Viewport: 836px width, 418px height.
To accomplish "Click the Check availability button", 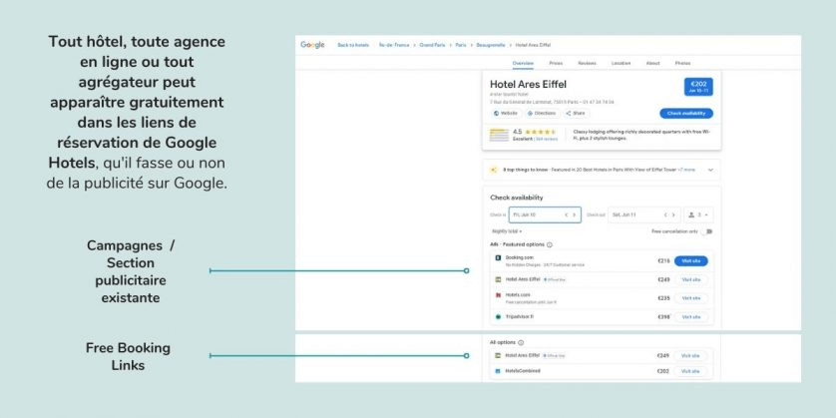I will [x=686, y=114].
